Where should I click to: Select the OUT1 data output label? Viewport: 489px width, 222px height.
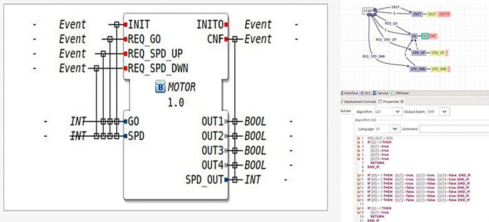tap(212, 122)
